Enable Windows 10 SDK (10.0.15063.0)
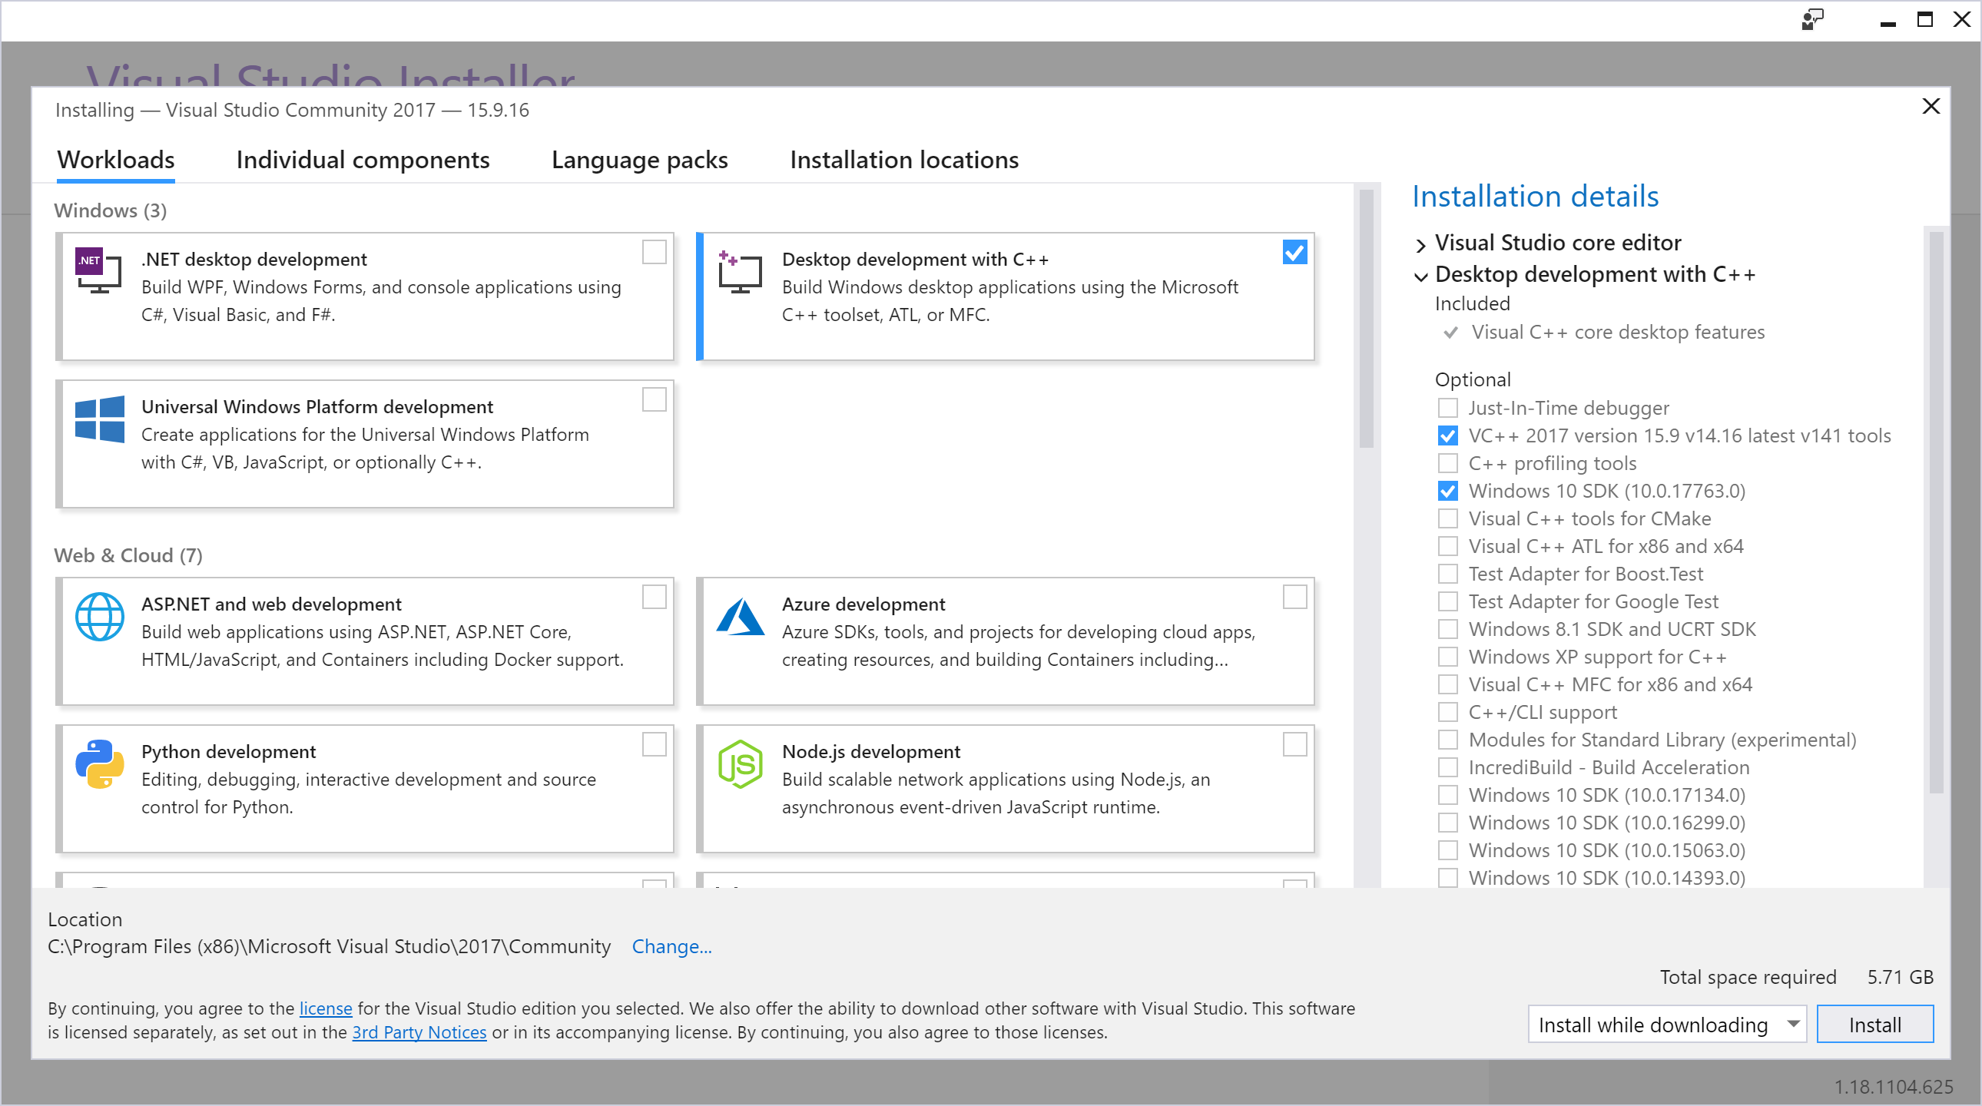The height and width of the screenshot is (1106, 1982). pos(1447,851)
